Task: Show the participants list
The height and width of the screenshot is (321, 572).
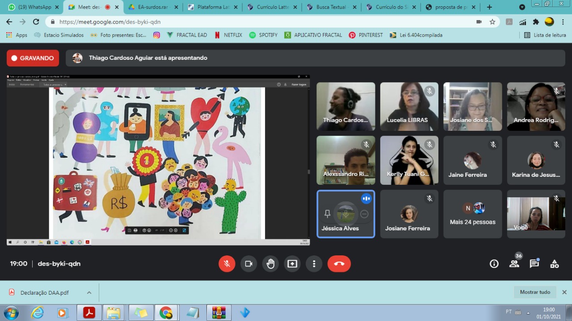Action: pyautogui.click(x=514, y=264)
